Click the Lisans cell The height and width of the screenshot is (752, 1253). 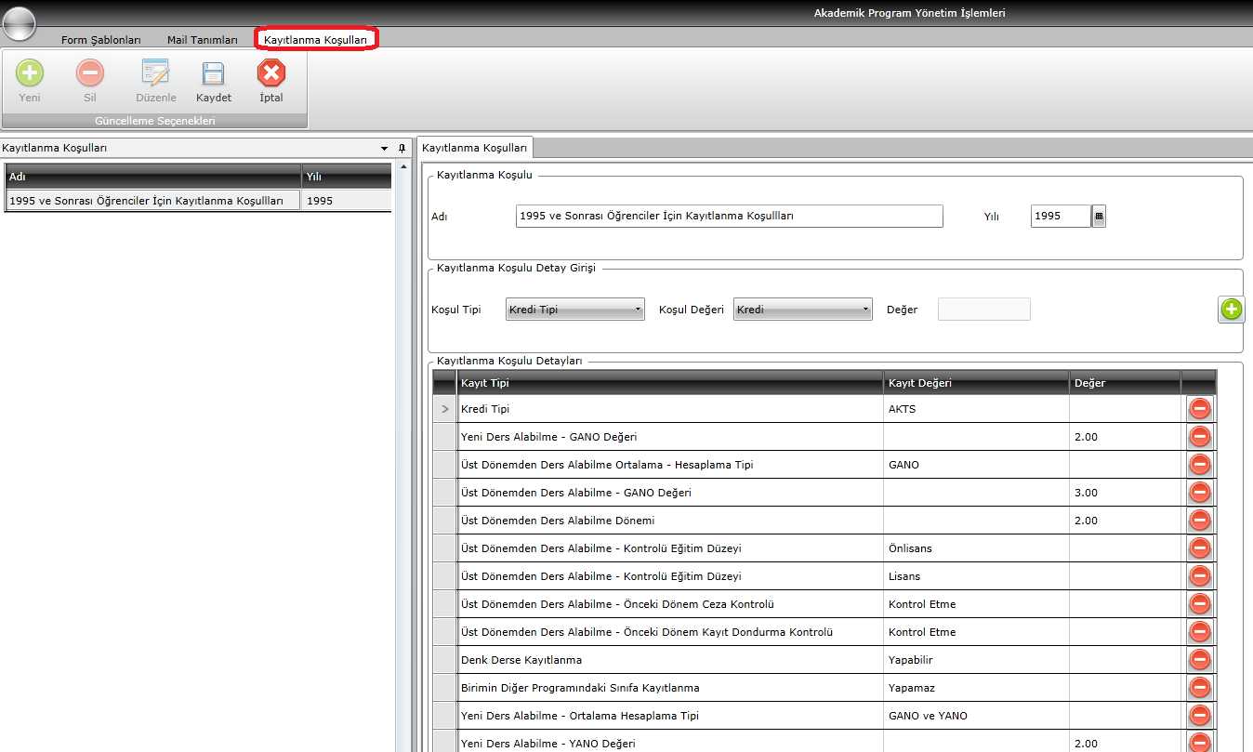click(976, 576)
